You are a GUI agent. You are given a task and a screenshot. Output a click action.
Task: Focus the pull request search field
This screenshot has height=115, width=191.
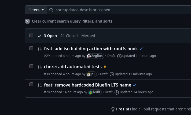coord(121,10)
